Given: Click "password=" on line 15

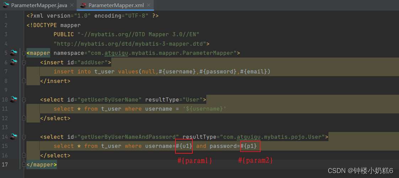Looking at the screenshot, I should point(225,146).
